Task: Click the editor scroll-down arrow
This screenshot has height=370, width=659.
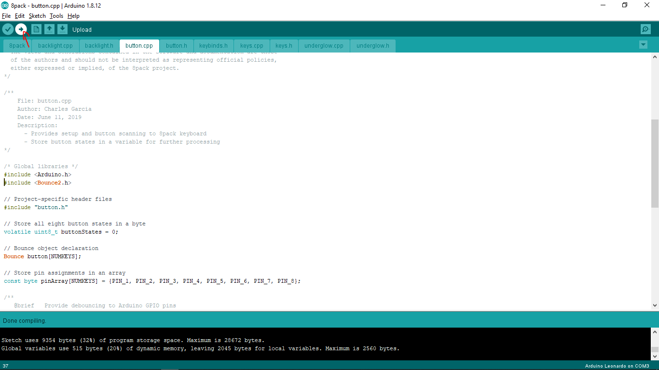Action: pyautogui.click(x=655, y=305)
